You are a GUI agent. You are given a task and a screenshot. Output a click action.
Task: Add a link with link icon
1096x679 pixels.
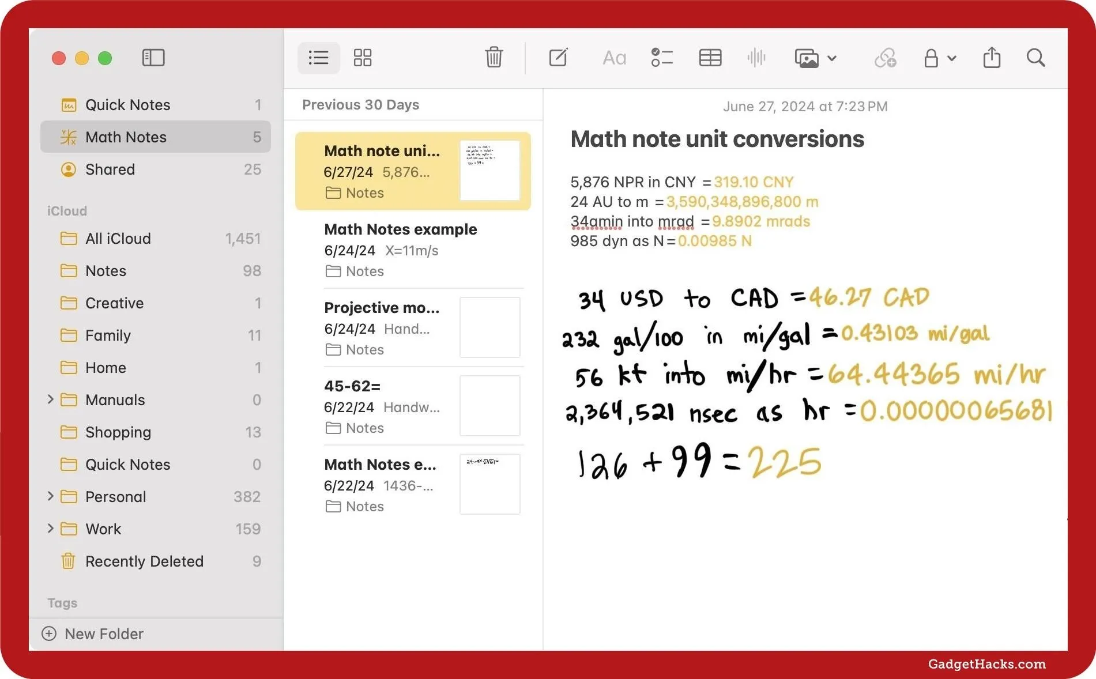pyautogui.click(x=885, y=58)
